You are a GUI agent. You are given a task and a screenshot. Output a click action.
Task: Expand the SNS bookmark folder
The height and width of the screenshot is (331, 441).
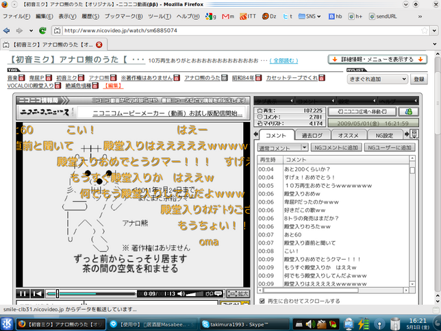click(310, 16)
